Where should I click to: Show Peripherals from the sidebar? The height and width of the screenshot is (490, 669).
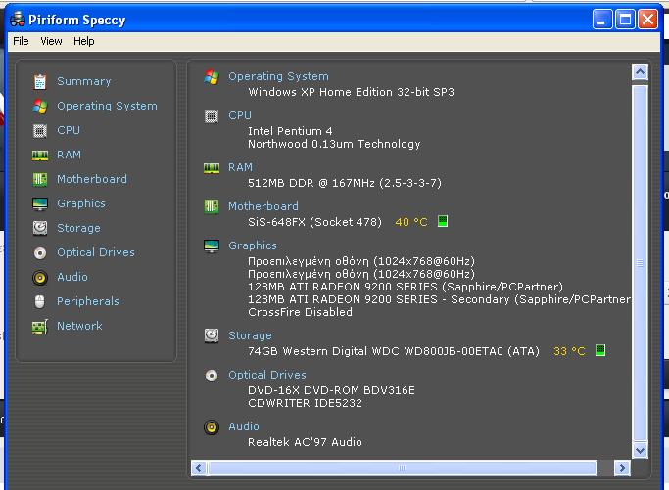click(x=88, y=301)
